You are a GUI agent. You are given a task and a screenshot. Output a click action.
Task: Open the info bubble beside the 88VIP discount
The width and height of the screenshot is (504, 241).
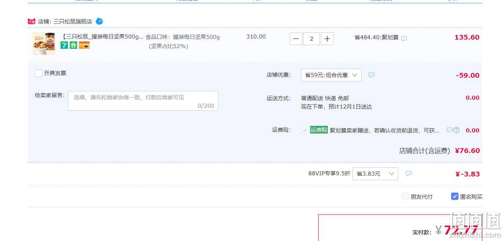pyautogui.click(x=409, y=174)
